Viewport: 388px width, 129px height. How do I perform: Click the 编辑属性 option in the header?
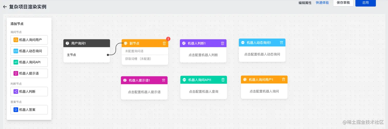(305, 3)
